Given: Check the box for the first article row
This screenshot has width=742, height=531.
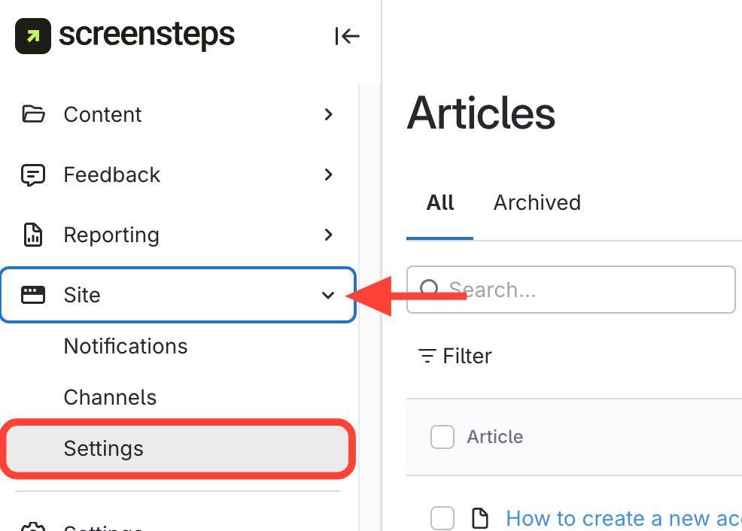Looking at the screenshot, I should (442, 518).
